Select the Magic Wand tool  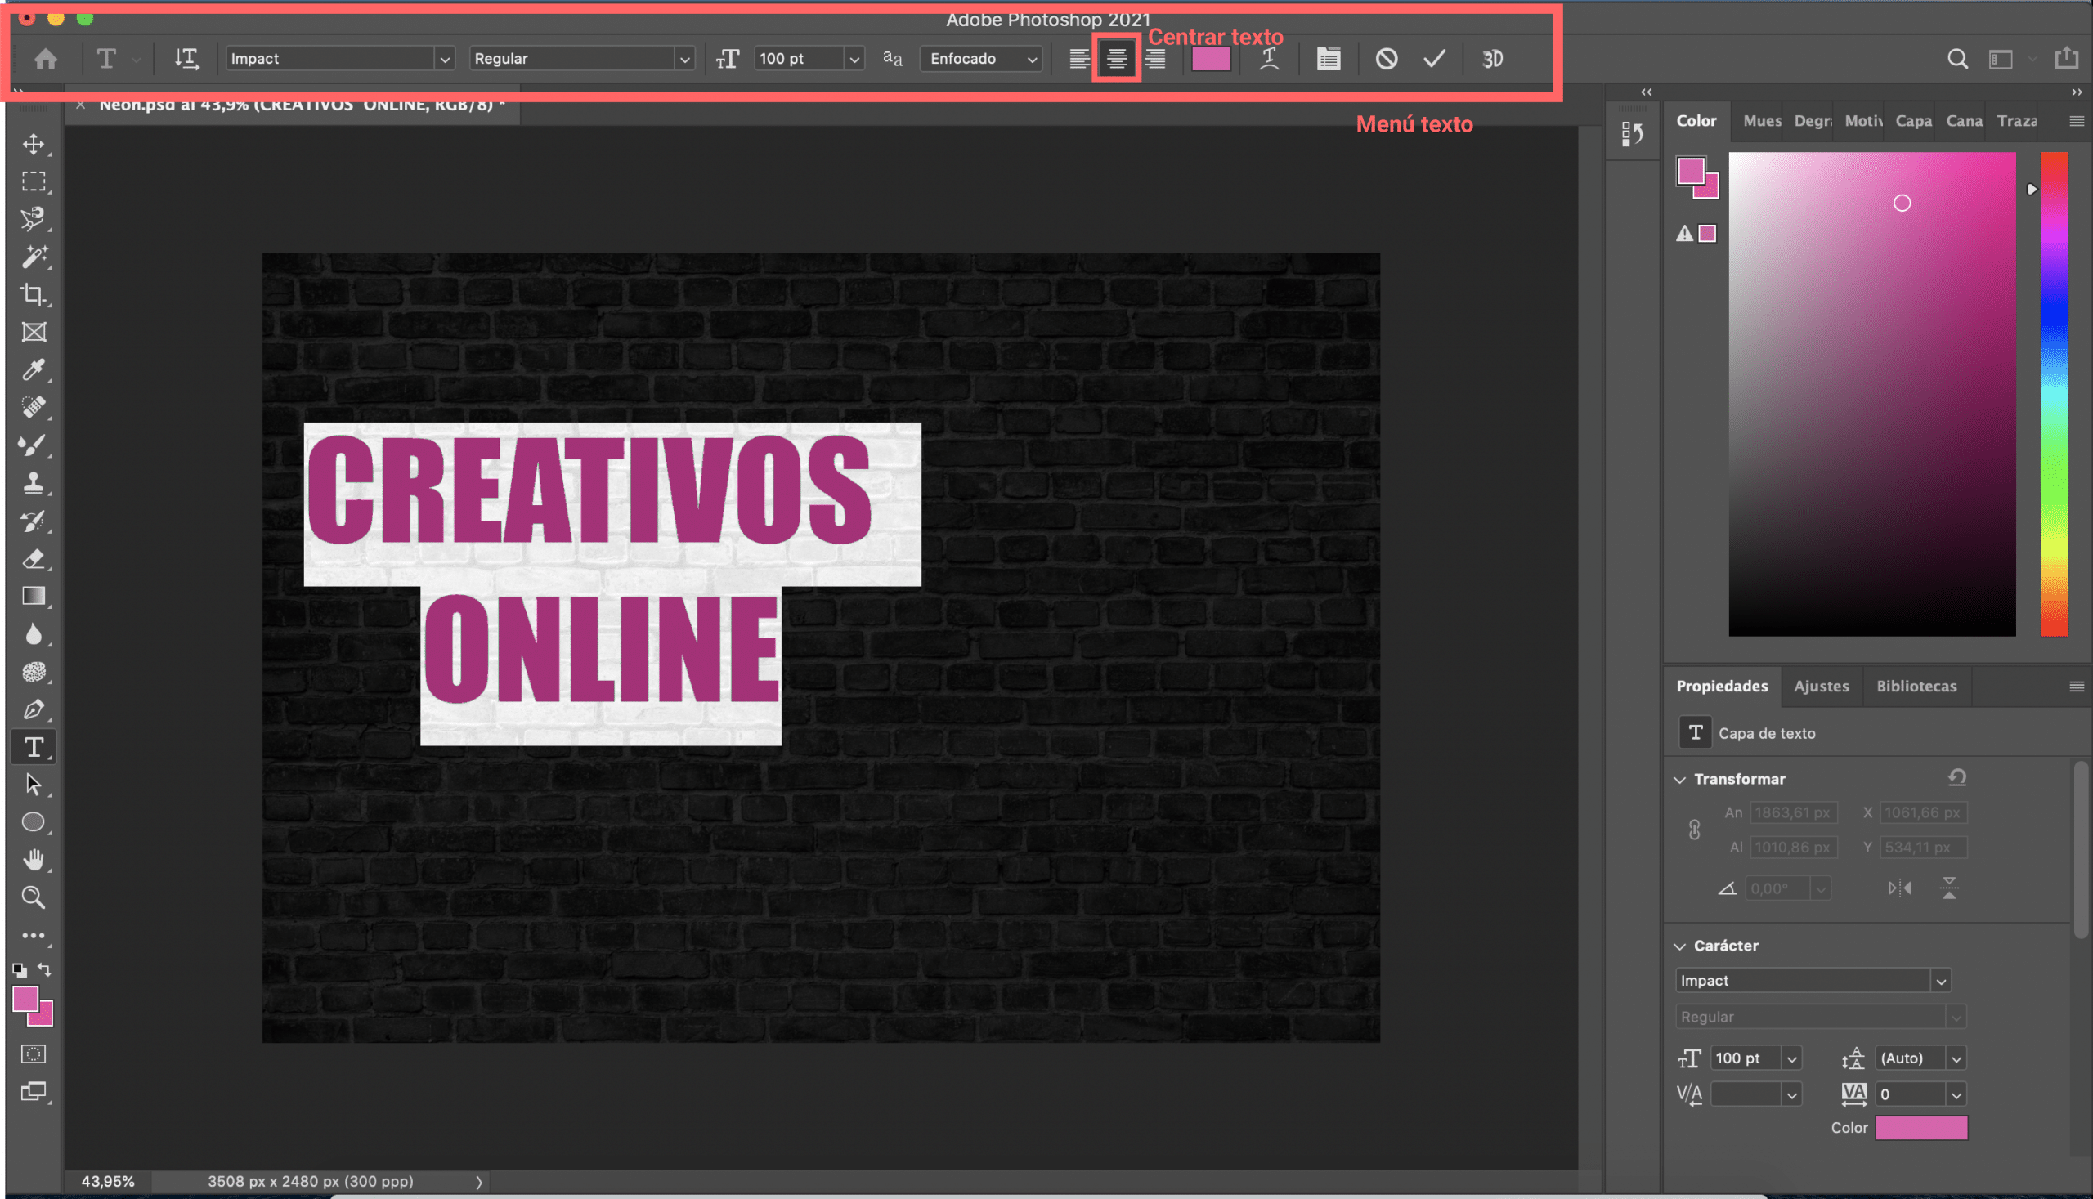[34, 257]
